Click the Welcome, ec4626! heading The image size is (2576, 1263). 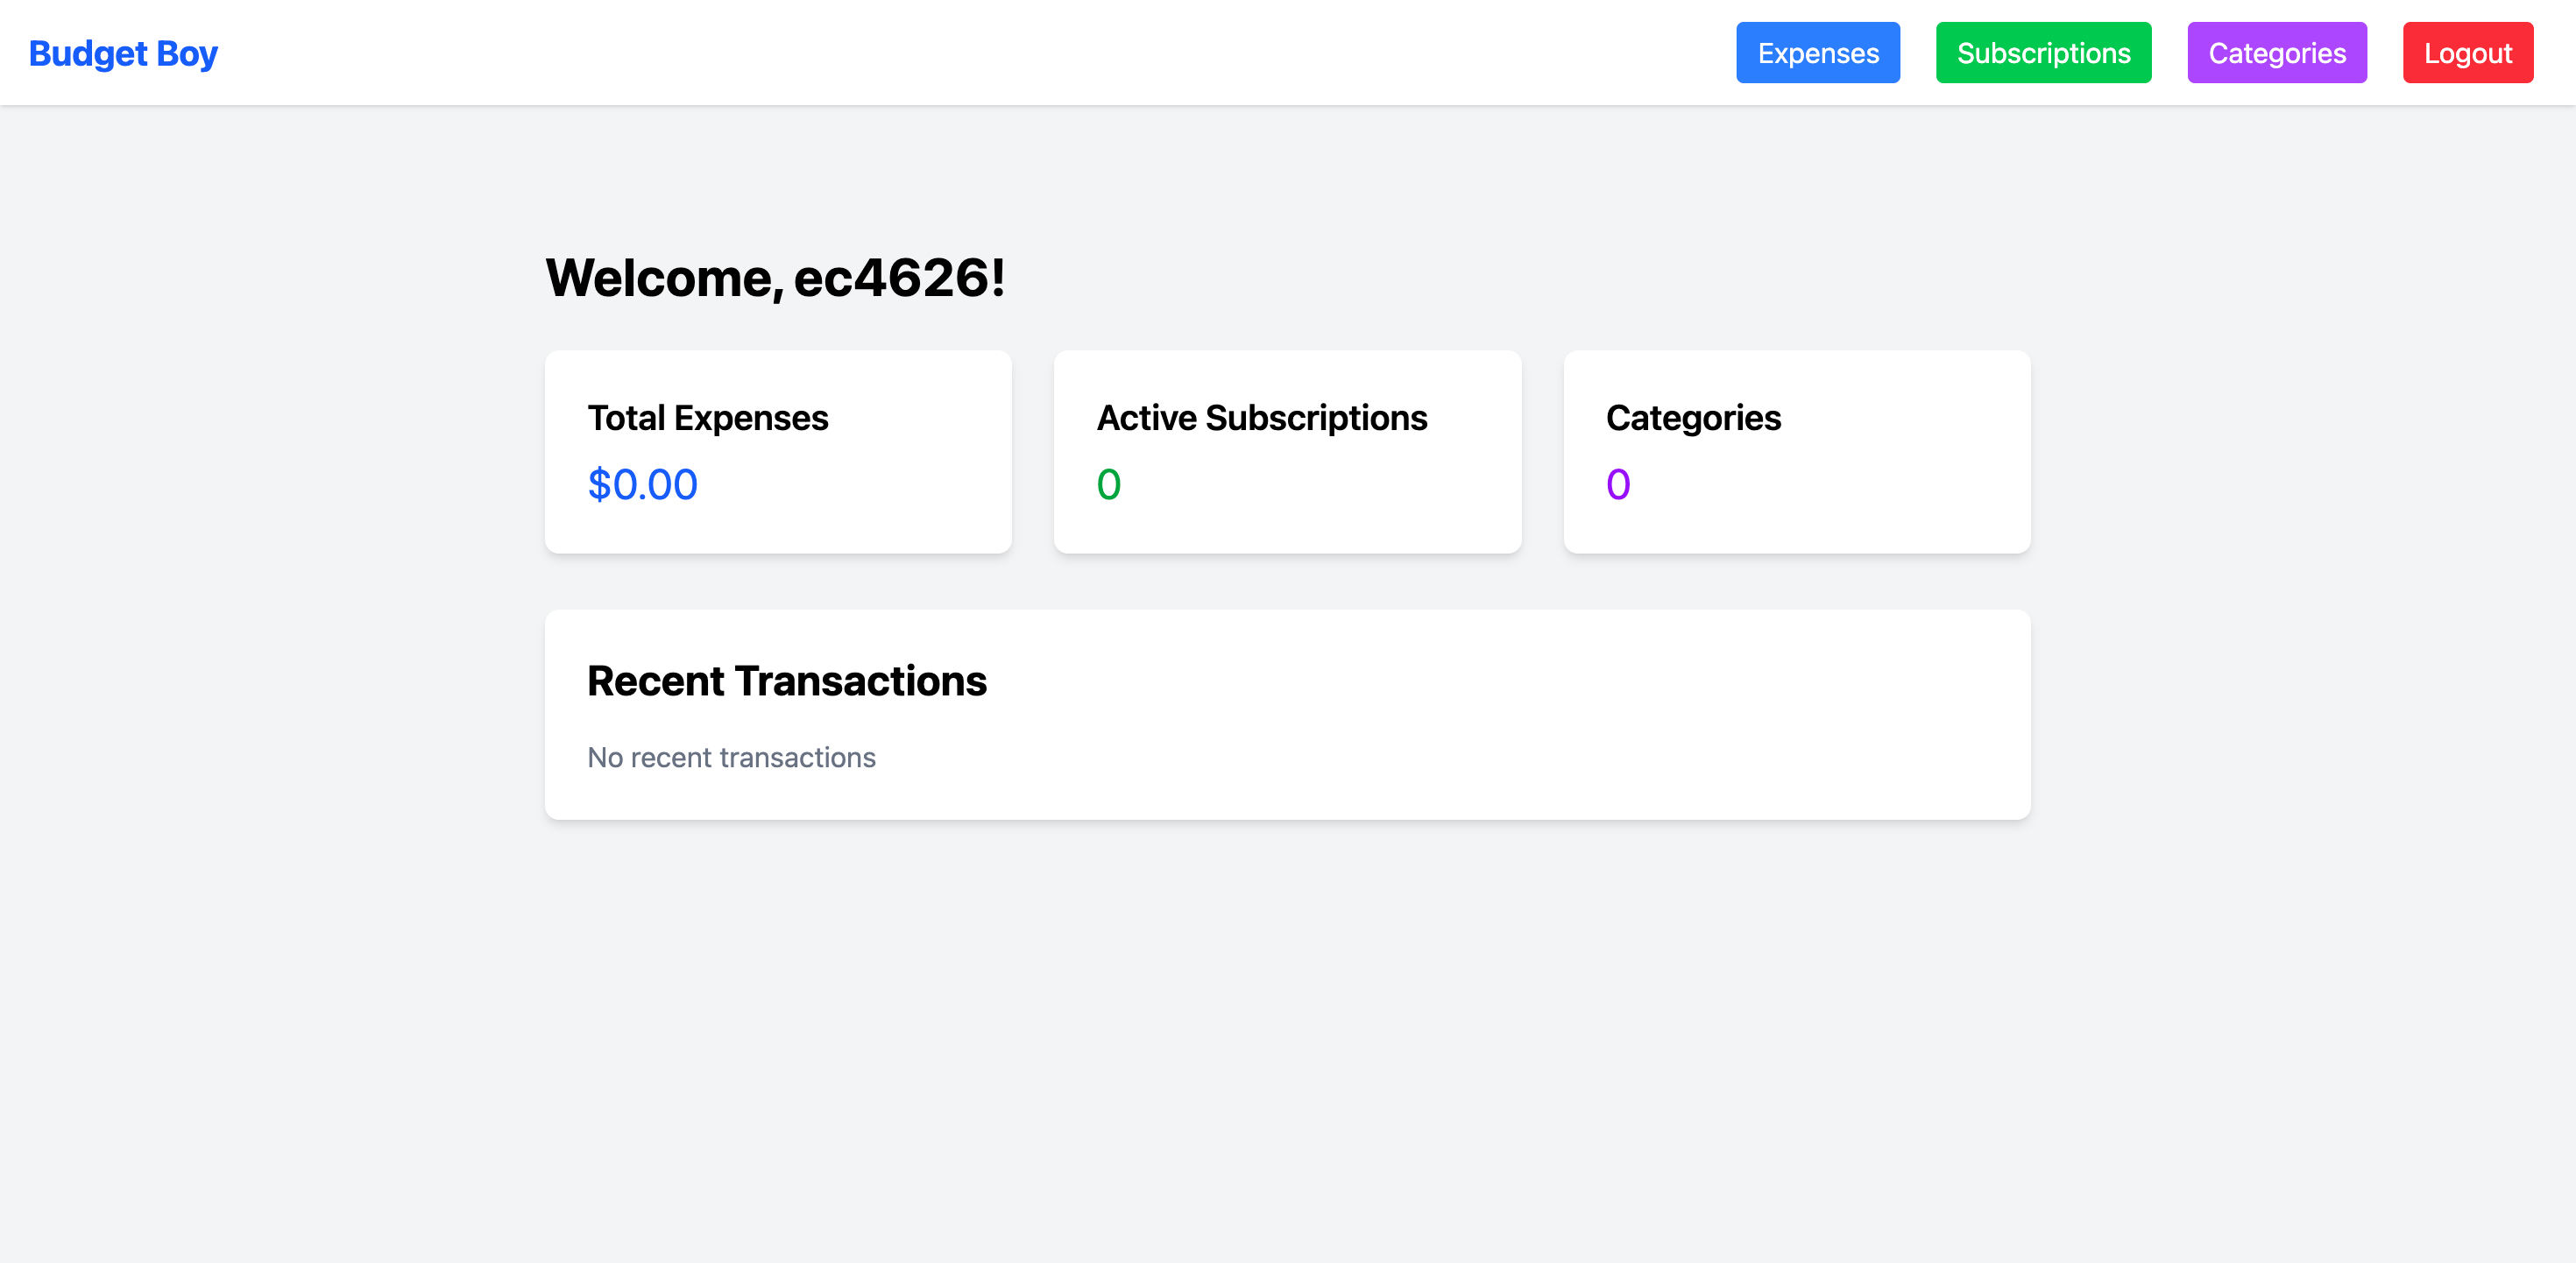coord(774,278)
